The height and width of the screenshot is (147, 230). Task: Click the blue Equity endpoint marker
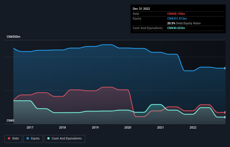point(225,68)
